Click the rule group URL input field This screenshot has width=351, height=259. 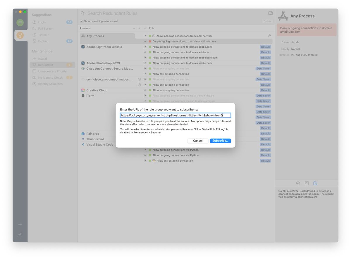[x=175, y=115]
